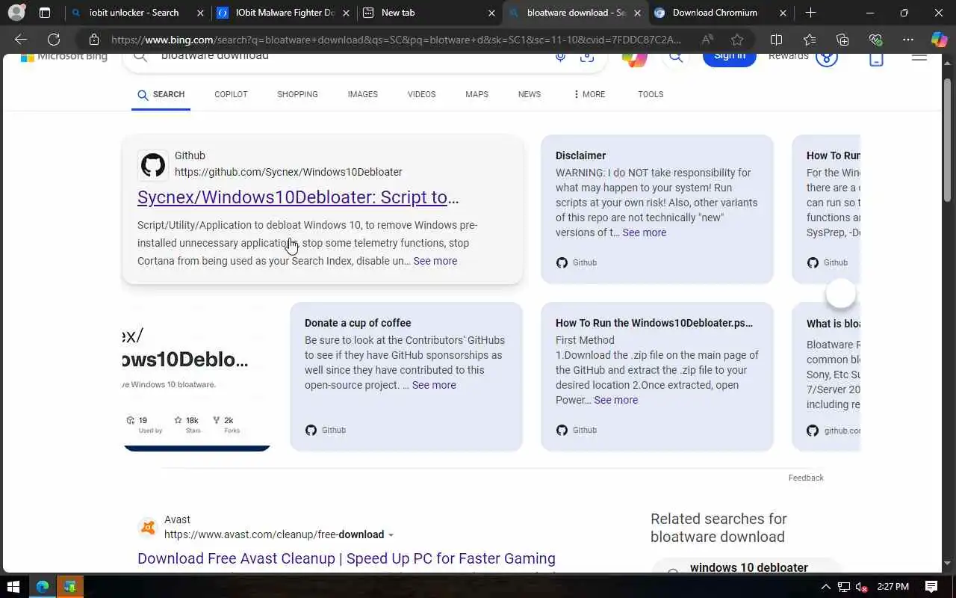Image resolution: width=956 pixels, height=598 pixels.
Task: Add this page to favorites with star icon
Action: pyautogui.click(x=737, y=40)
